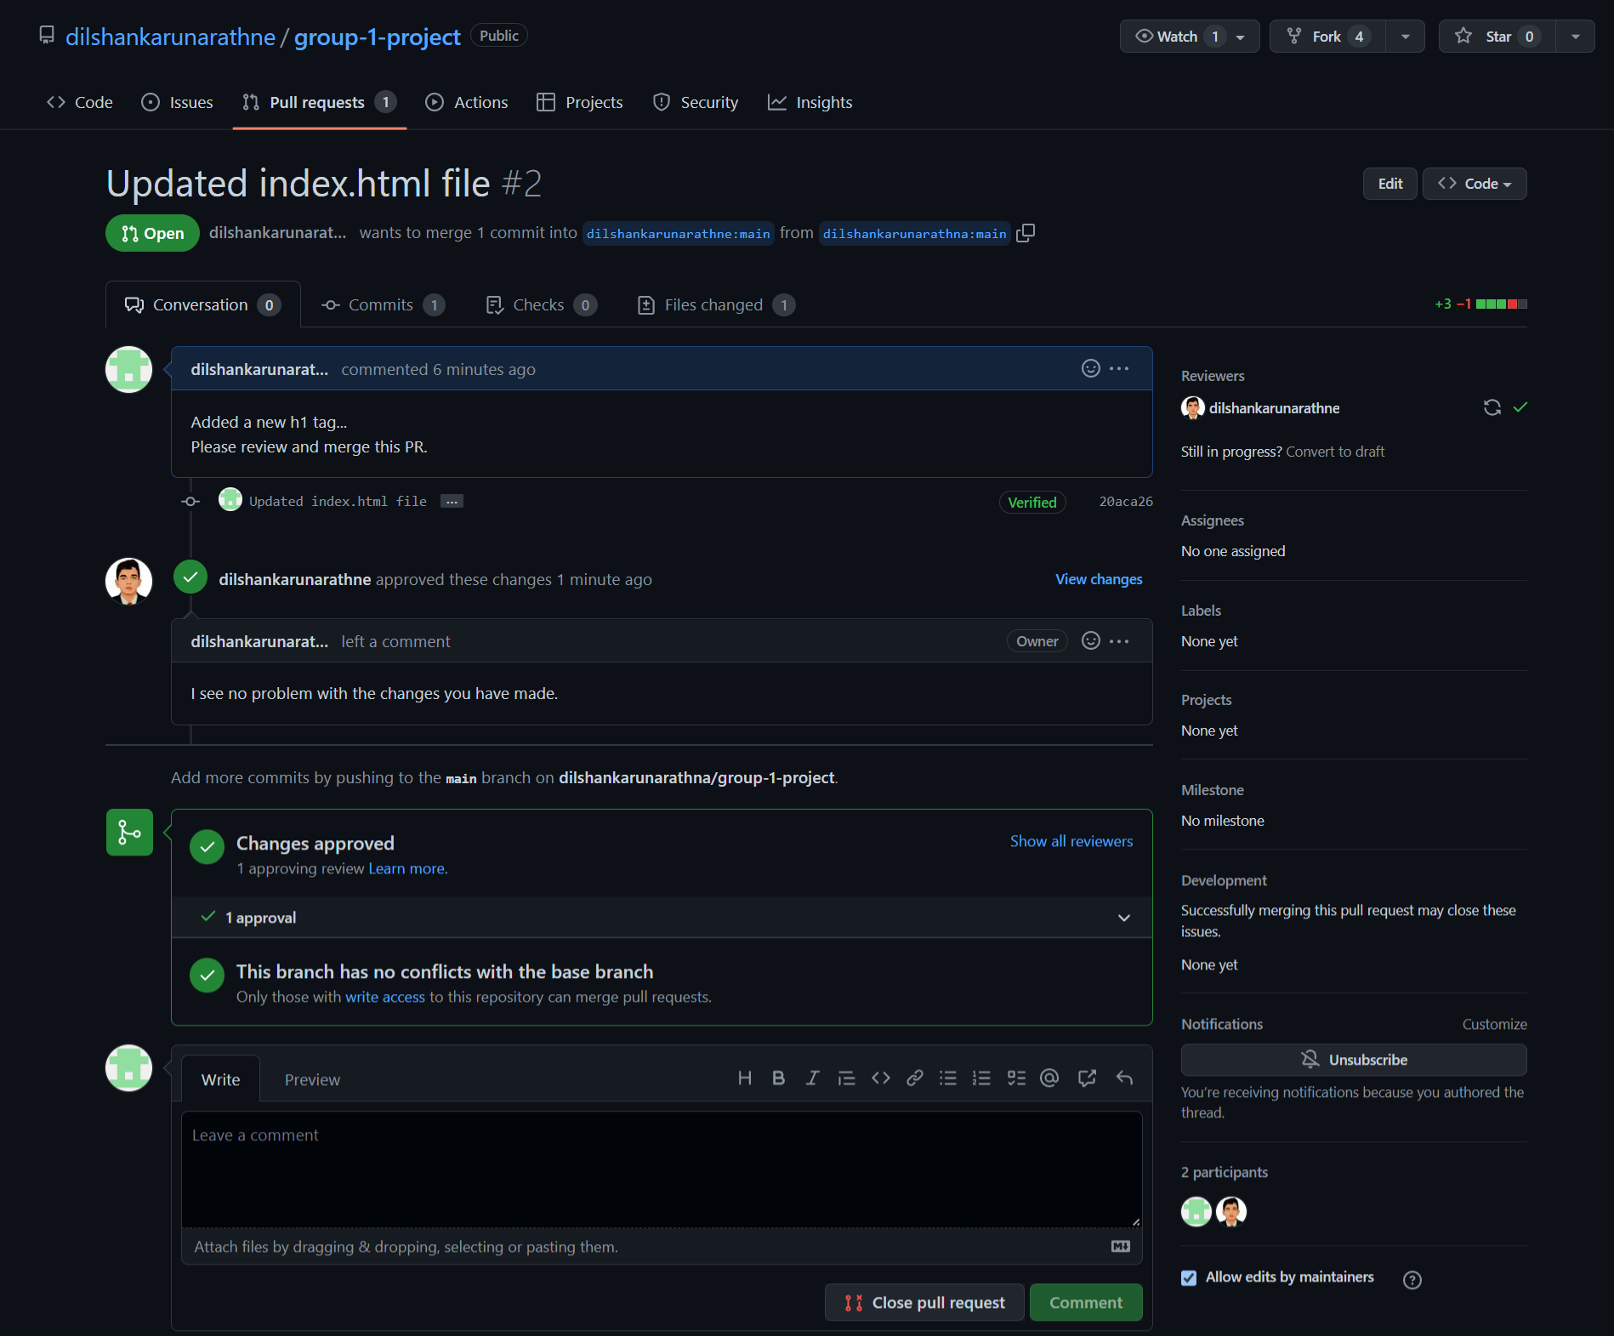1614x1336 pixels.
Task: Click the green Comment button
Action: pos(1086,1302)
